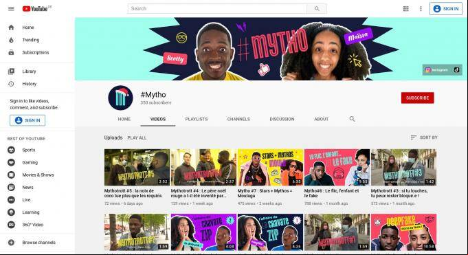Click the Movies & Shows sidebar label
The height and width of the screenshot is (255, 468).
tap(38, 175)
